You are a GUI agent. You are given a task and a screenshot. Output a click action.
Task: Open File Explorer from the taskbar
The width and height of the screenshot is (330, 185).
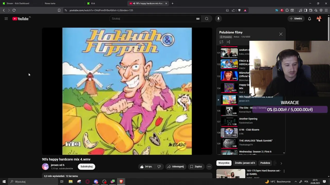pos(70,182)
